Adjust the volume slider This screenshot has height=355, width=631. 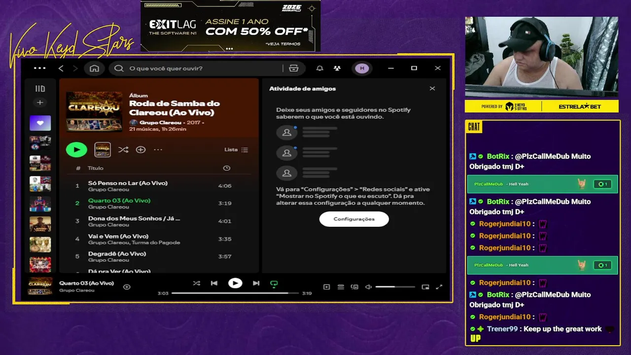[x=395, y=287]
